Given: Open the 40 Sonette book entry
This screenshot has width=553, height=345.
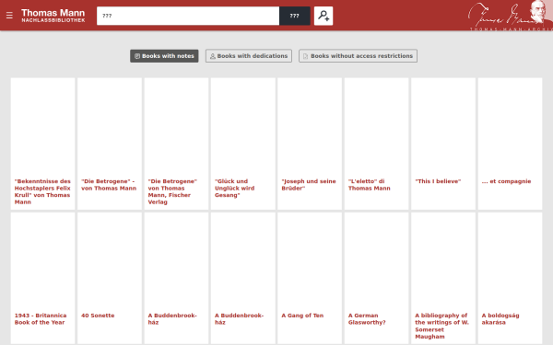Looking at the screenshot, I should [98, 316].
